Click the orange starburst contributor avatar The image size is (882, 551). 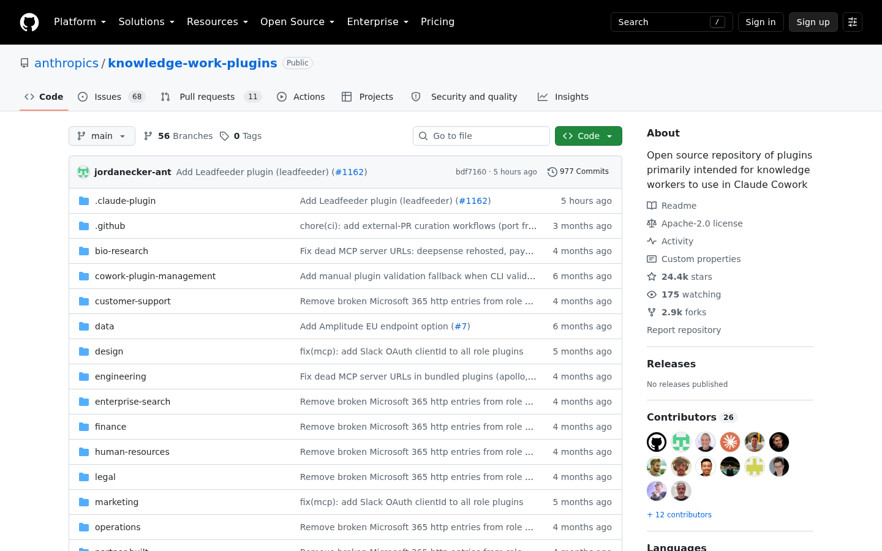point(730,442)
